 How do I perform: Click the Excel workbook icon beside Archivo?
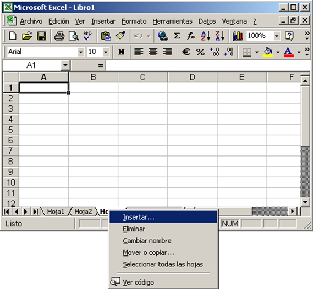pos(12,20)
